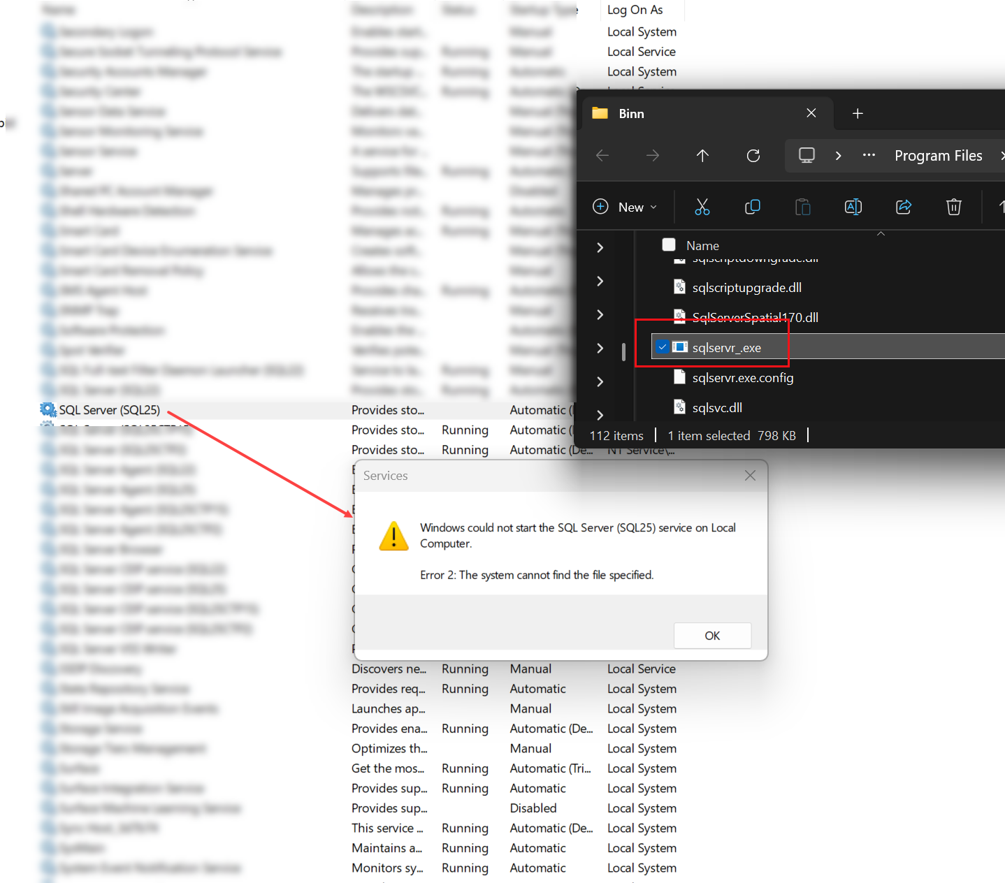Click OK in the Services error dialog
Viewport: 1005px width, 883px height.
[x=712, y=636]
